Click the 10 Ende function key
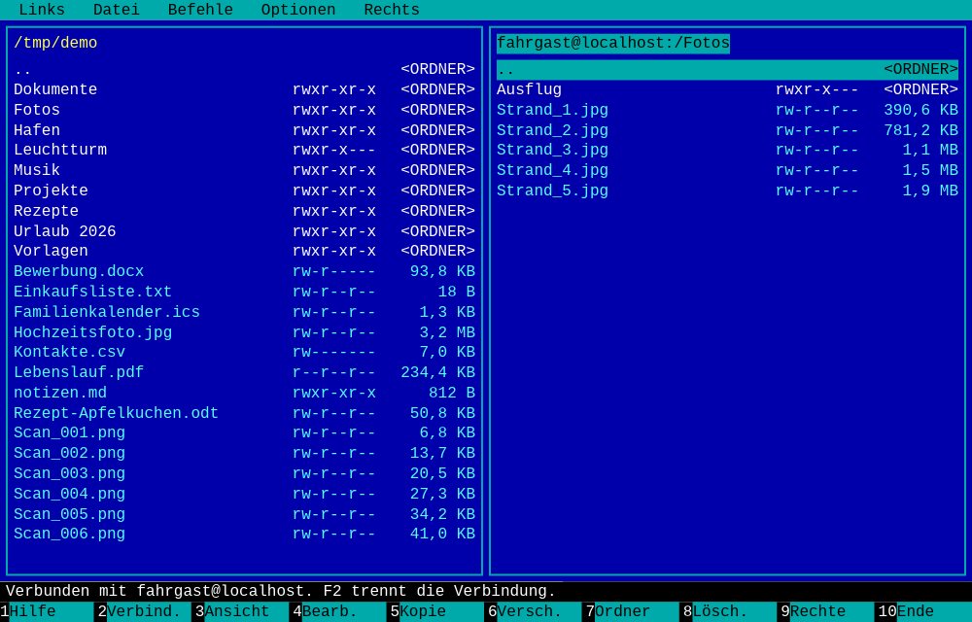Viewport: 972px width, 622px height. pyautogui.click(x=923, y=611)
